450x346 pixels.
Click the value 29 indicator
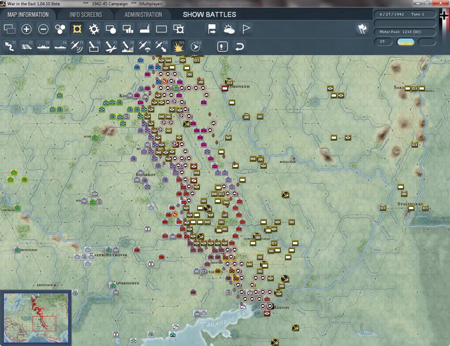click(383, 42)
